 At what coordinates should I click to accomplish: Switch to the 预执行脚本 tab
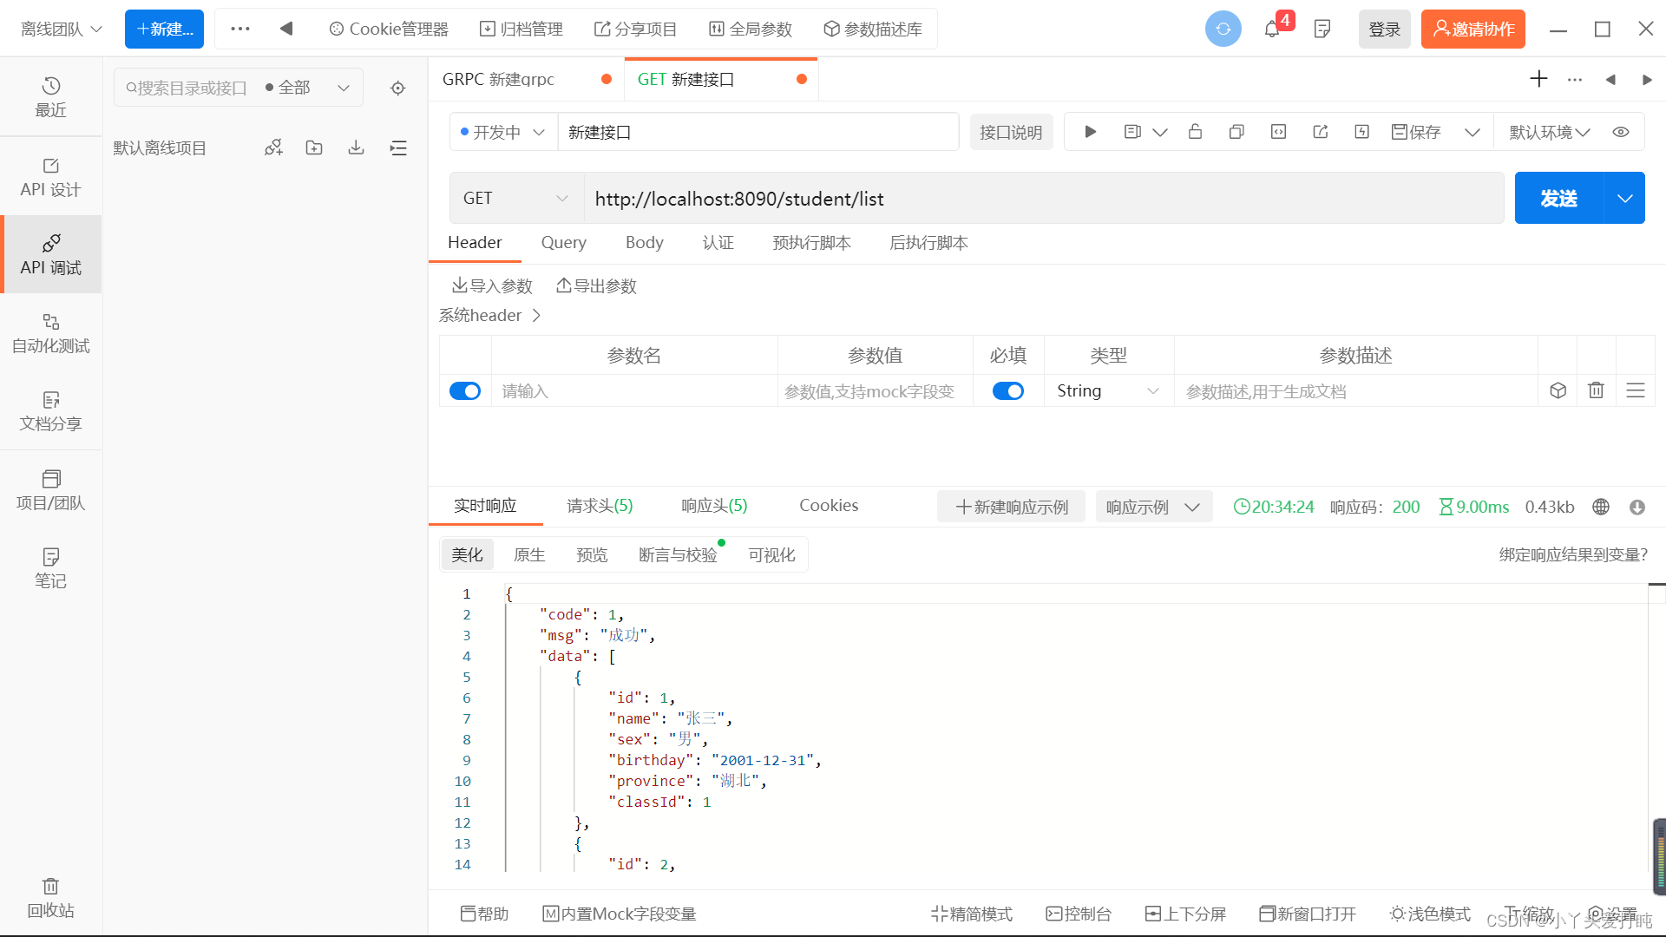811,242
